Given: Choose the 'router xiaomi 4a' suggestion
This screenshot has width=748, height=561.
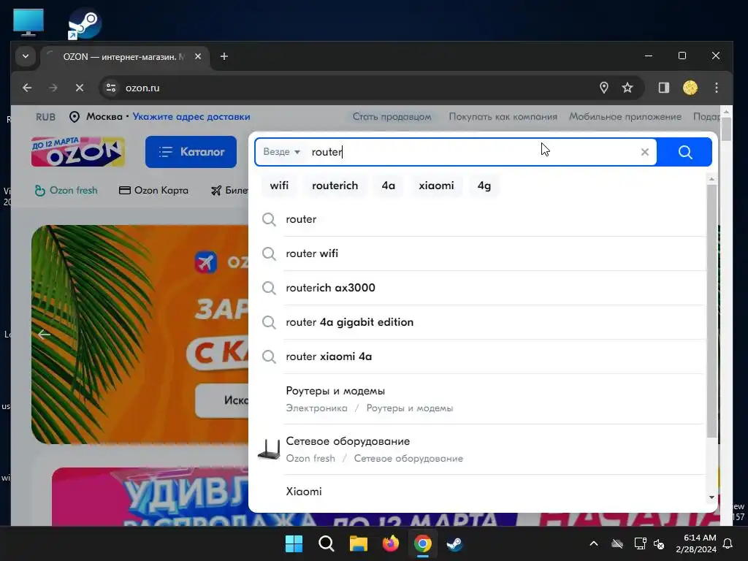Looking at the screenshot, I should [x=482, y=356].
